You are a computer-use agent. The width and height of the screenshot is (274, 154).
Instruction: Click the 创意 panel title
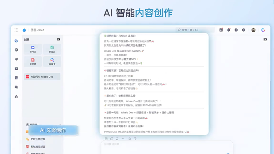click(x=27, y=40)
